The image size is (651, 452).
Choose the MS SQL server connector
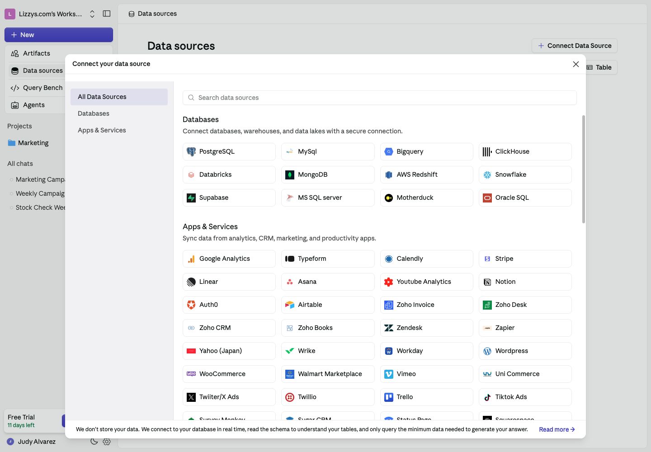(x=328, y=198)
